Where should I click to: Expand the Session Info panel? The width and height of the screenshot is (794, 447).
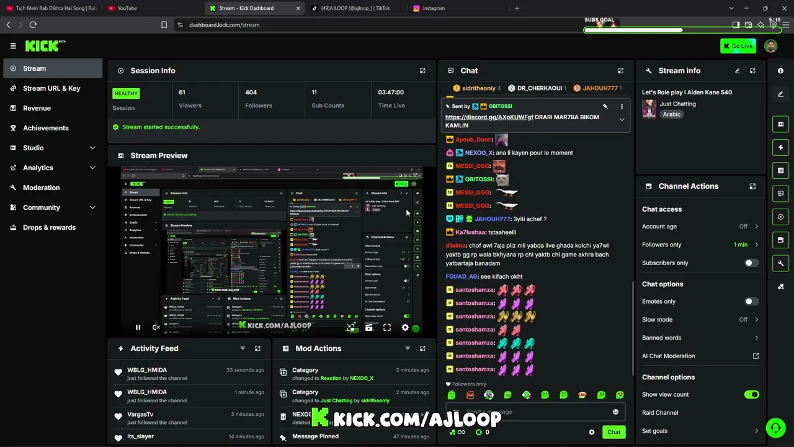click(422, 71)
